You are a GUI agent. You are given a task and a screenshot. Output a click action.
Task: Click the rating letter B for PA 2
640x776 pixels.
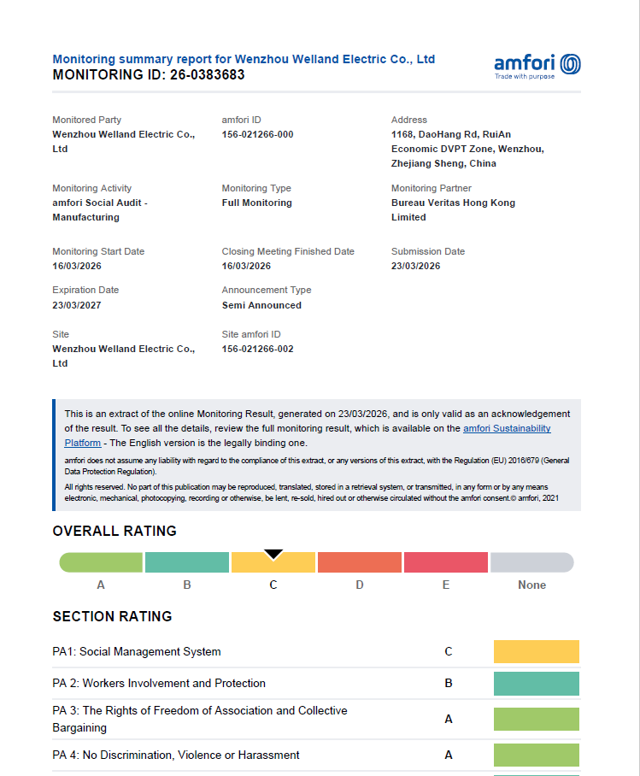(x=449, y=684)
